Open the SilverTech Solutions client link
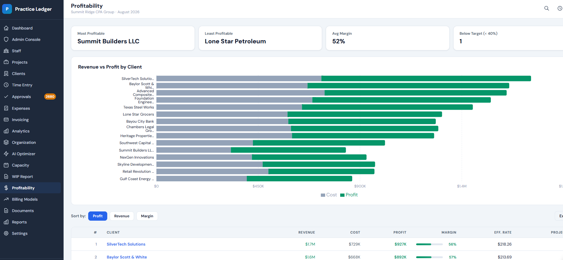This screenshot has height=260, width=563. pos(126,244)
